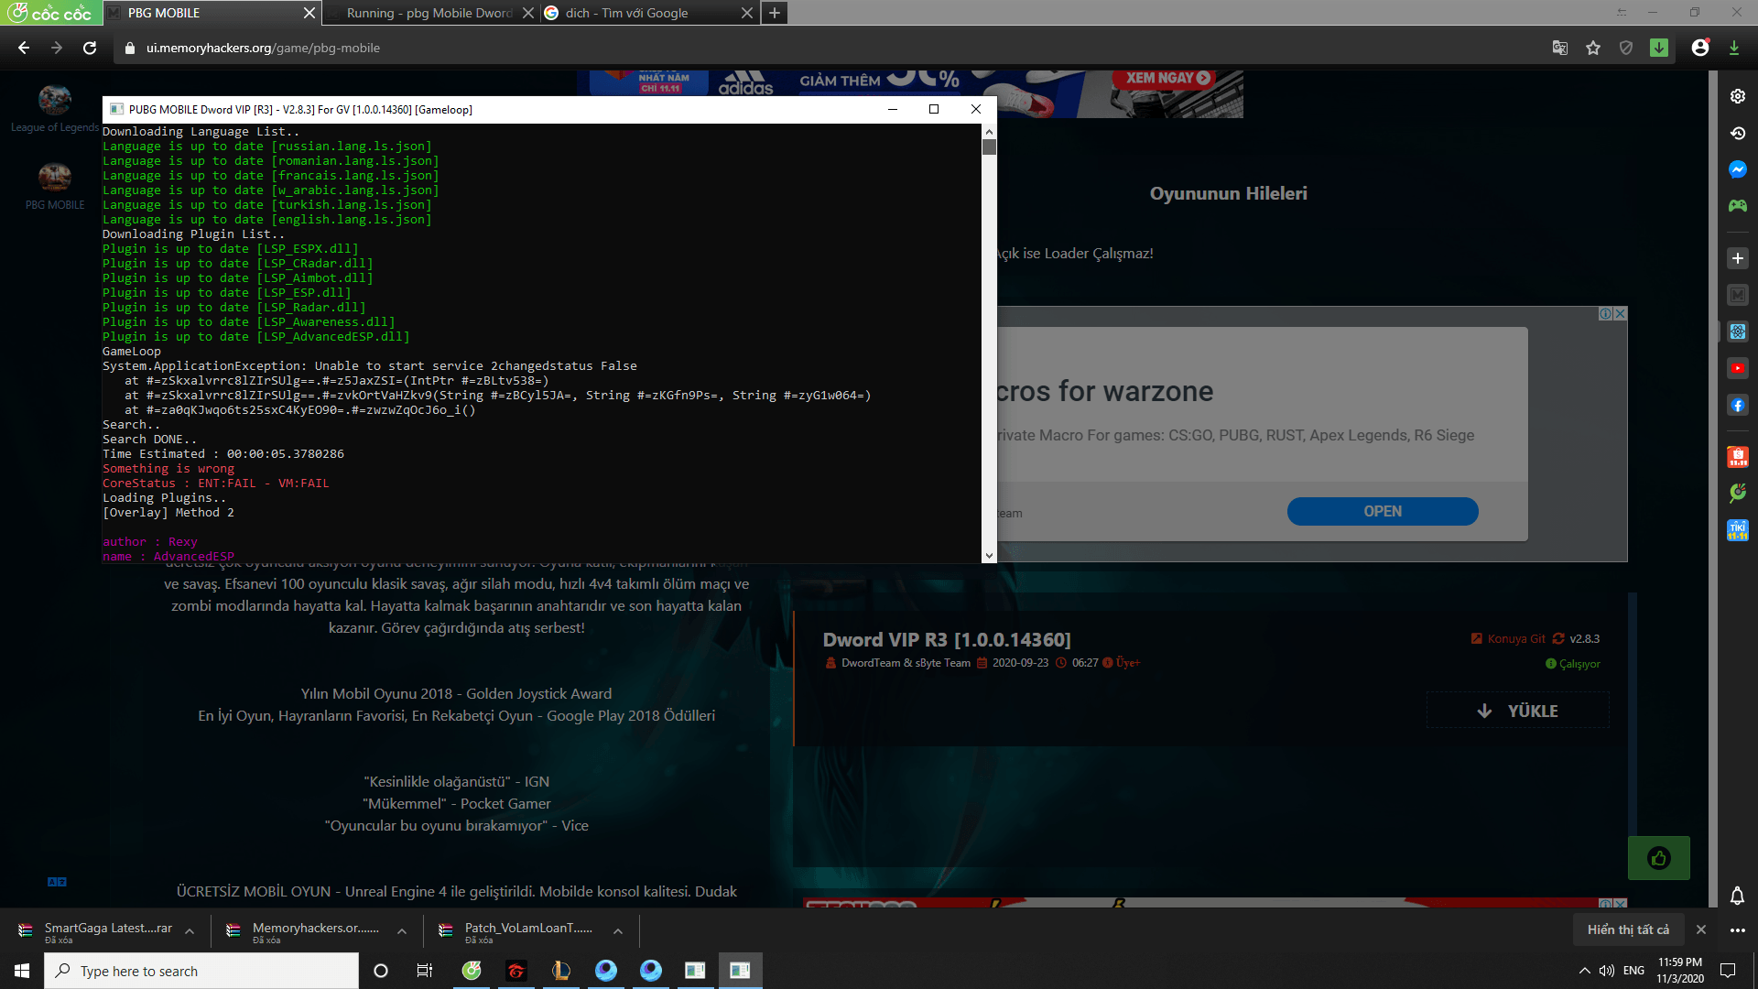This screenshot has height=989, width=1758.
Task: Open the user profile icon
Action: [1700, 48]
